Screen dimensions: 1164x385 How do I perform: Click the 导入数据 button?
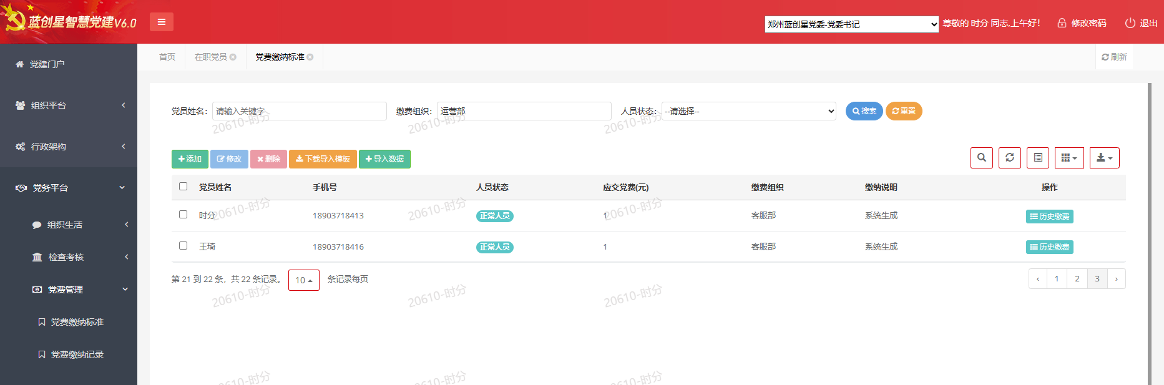tap(384, 159)
